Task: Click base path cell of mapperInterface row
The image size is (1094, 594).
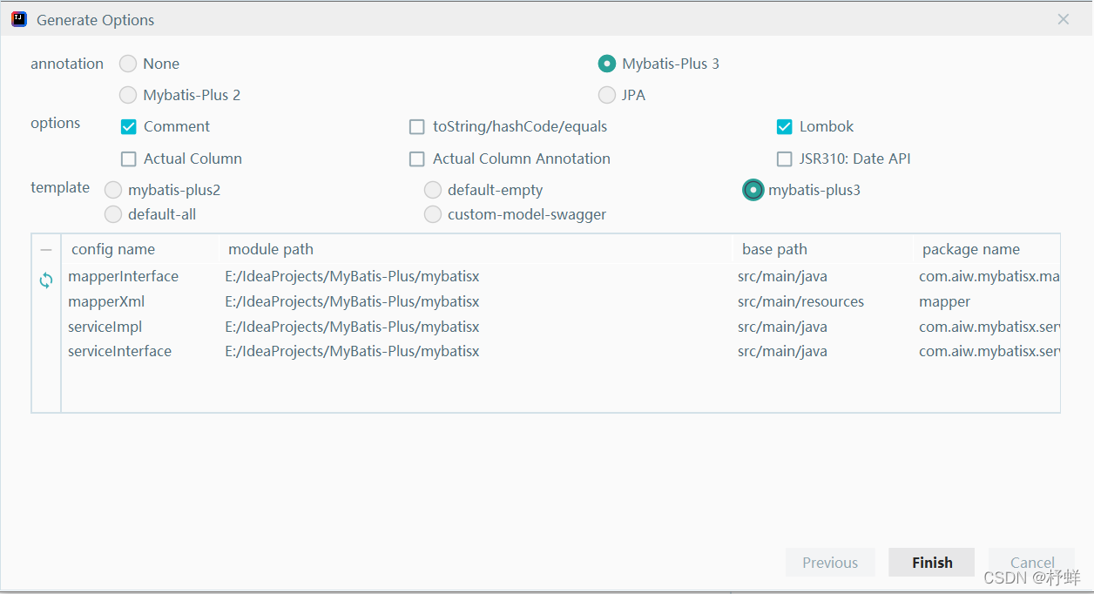Action: [822, 277]
